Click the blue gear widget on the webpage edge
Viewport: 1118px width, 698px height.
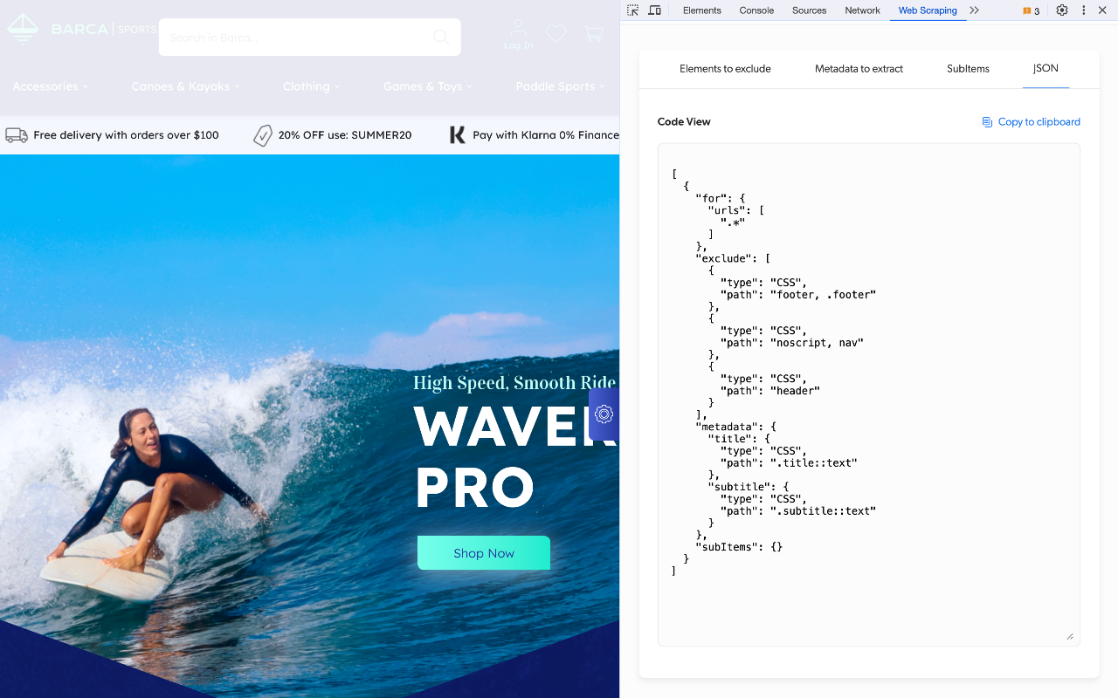pyautogui.click(x=604, y=414)
